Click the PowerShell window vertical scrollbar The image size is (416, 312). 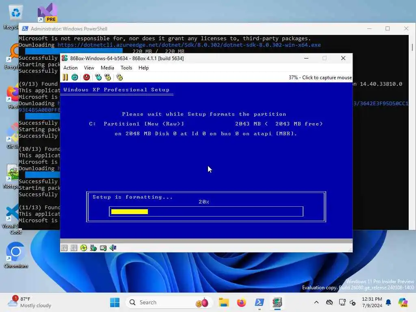[412, 47]
